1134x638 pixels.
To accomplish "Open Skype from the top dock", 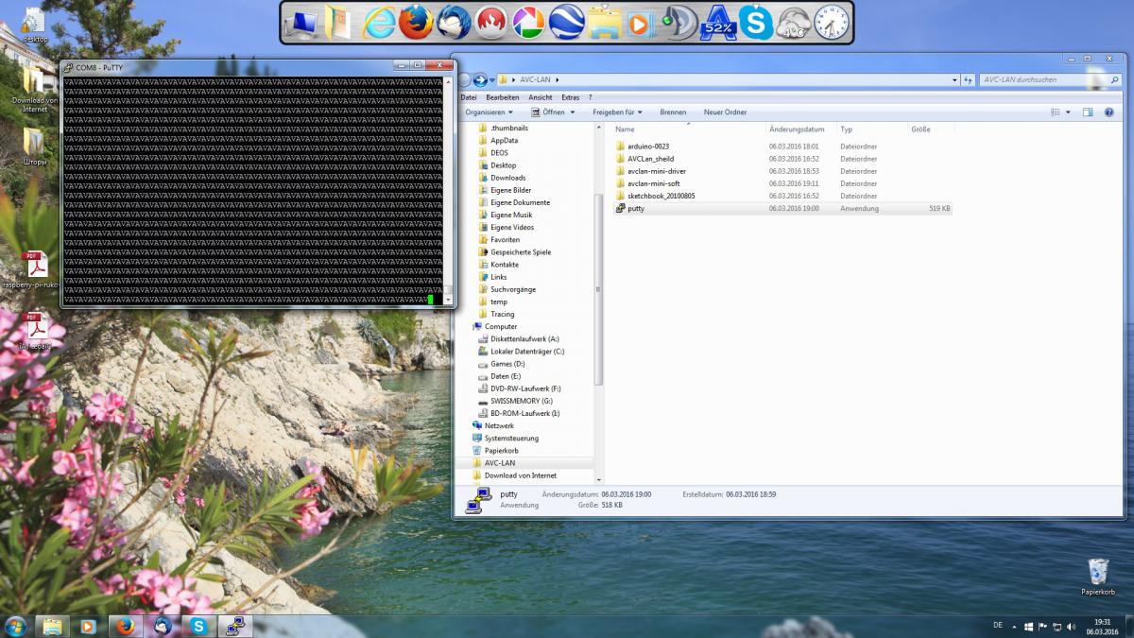I will coord(756,22).
